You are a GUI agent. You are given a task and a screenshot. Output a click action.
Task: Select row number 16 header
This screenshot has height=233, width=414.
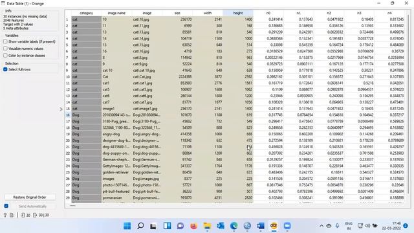click(x=68, y=115)
